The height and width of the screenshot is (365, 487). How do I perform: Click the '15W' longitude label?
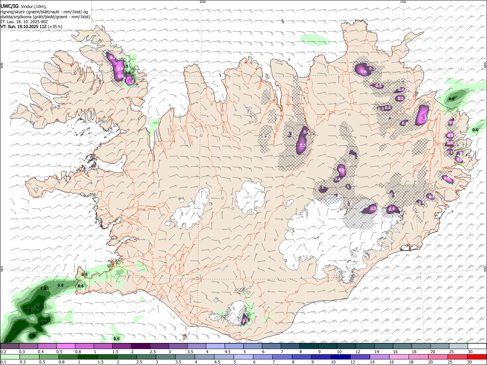pyautogui.click(x=403, y=2)
